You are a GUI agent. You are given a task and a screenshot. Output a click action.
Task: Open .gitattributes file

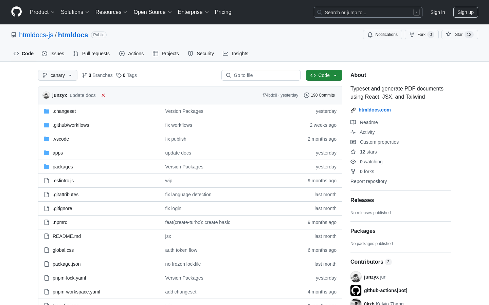click(x=66, y=195)
